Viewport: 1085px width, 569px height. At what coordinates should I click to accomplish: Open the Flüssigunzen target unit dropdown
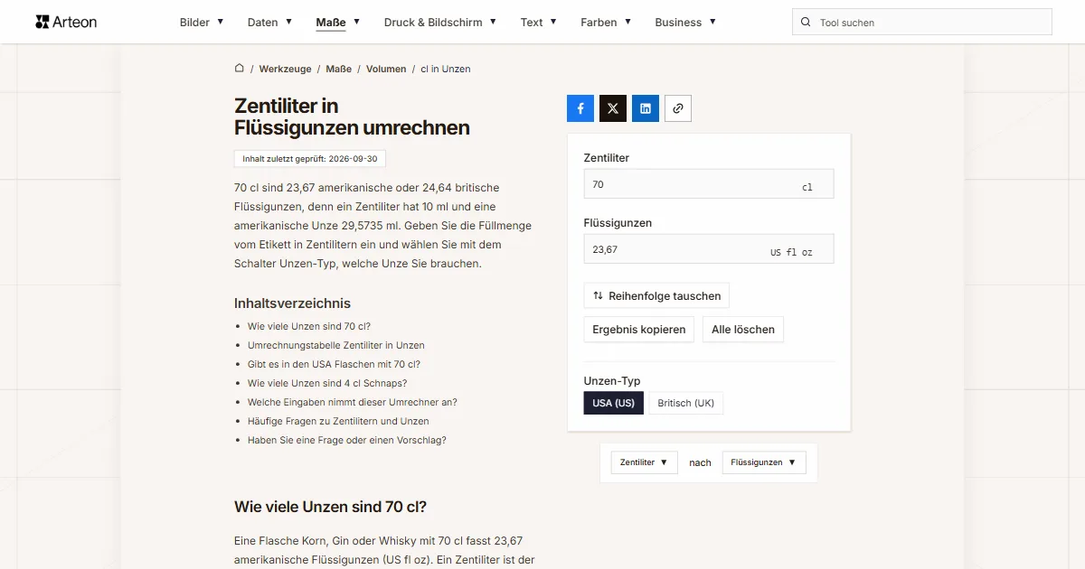point(764,462)
